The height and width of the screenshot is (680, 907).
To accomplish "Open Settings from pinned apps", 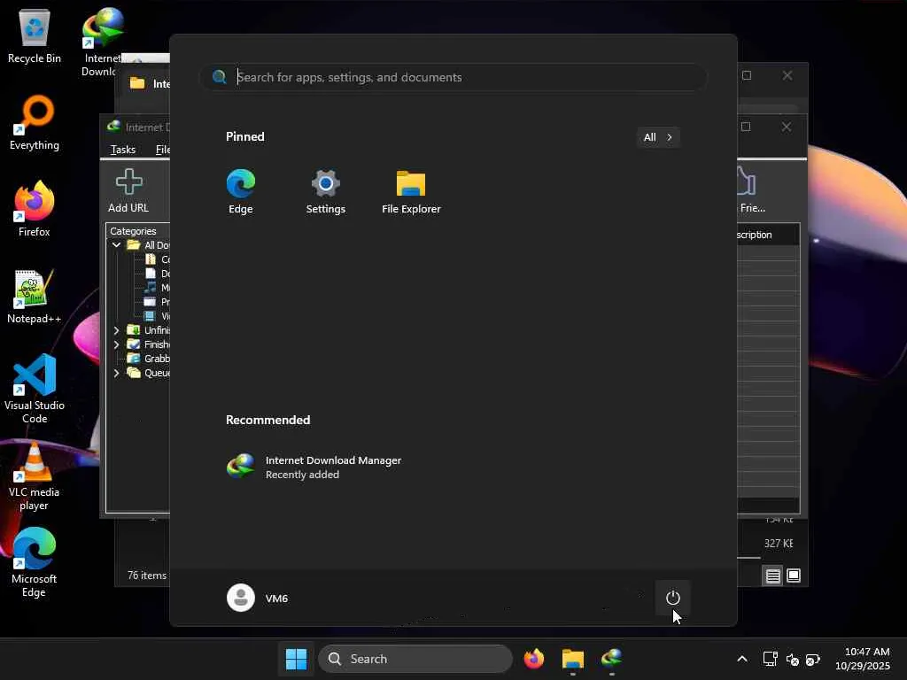I will (326, 192).
